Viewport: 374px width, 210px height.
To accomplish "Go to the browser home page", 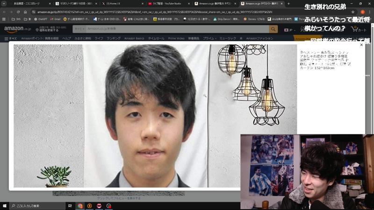I will pos(25,12).
